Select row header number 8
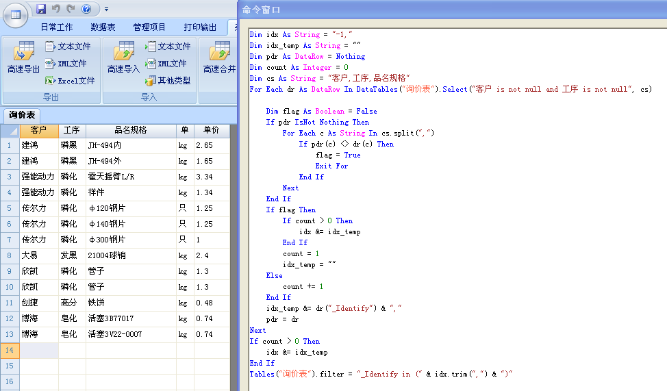This screenshot has width=667, height=391. pyautogui.click(x=10, y=255)
